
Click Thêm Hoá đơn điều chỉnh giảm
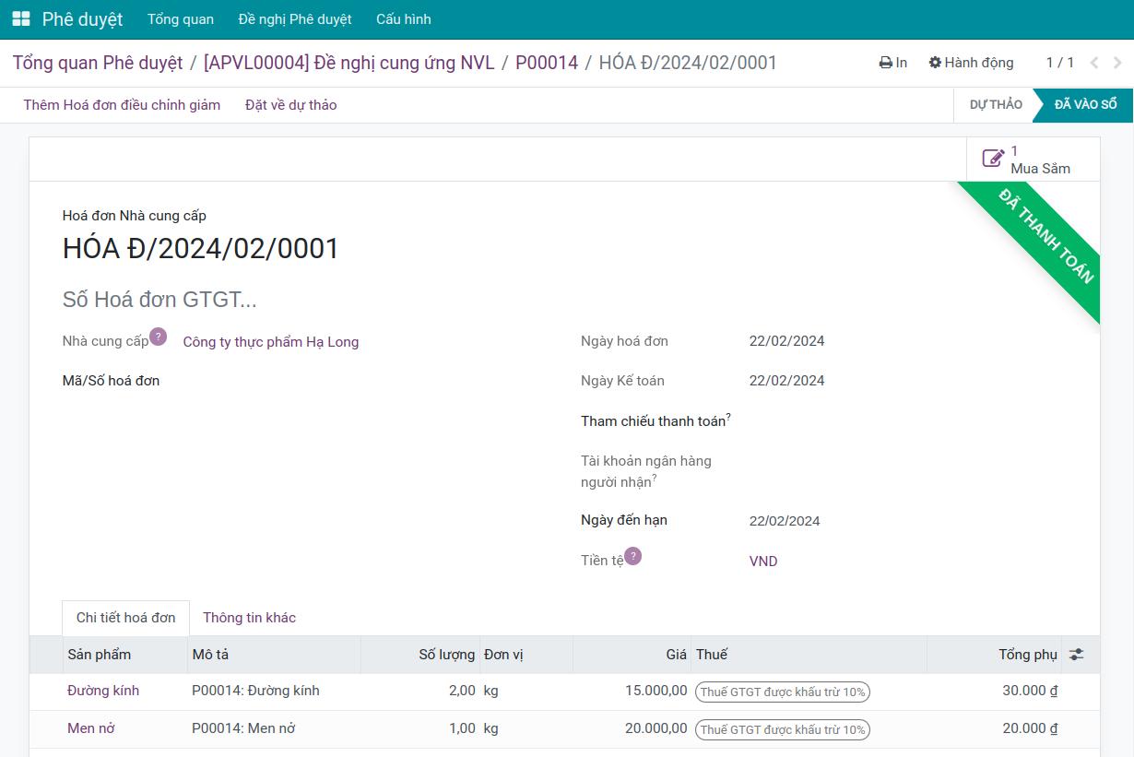122,105
